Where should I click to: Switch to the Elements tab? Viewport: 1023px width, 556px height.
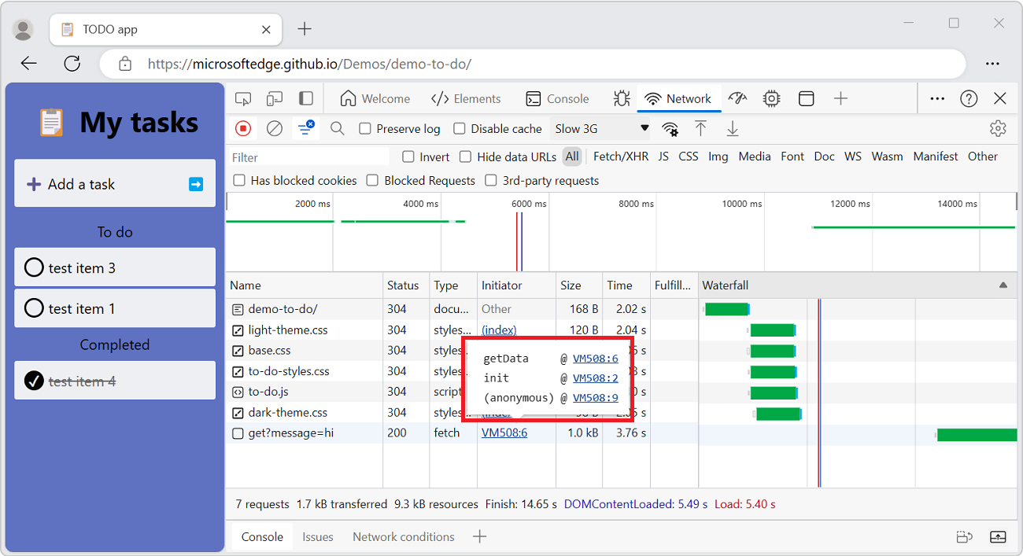466,98
